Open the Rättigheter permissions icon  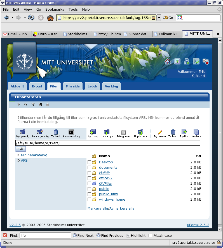point(123,132)
